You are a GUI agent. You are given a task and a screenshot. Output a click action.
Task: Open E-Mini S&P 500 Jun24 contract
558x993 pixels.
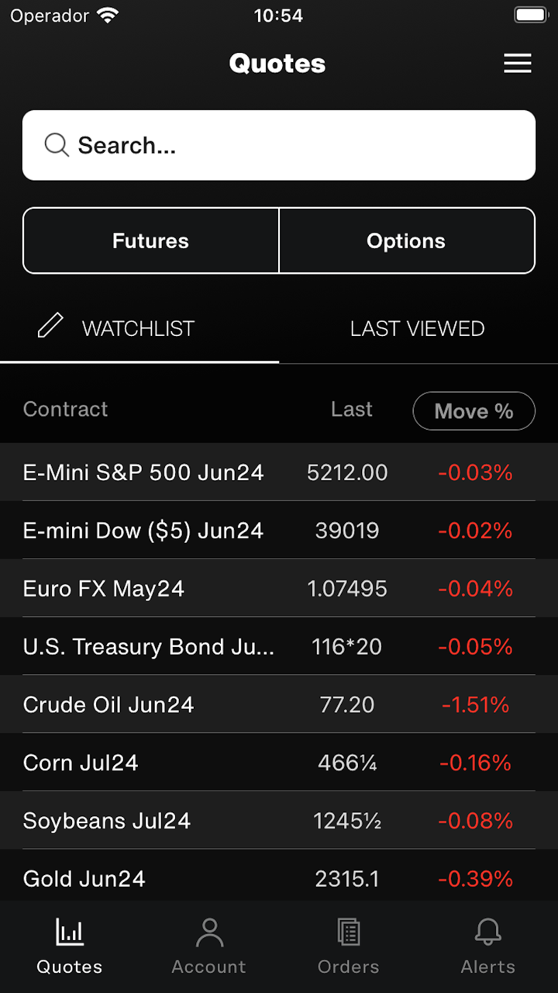[143, 472]
